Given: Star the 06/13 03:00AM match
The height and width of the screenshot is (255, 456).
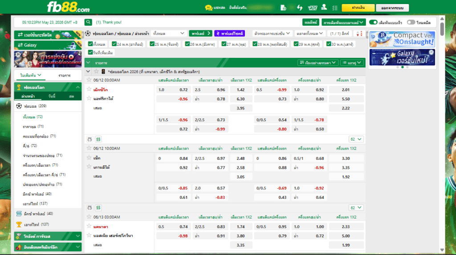Looking at the screenshot, I should tap(89, 217).
